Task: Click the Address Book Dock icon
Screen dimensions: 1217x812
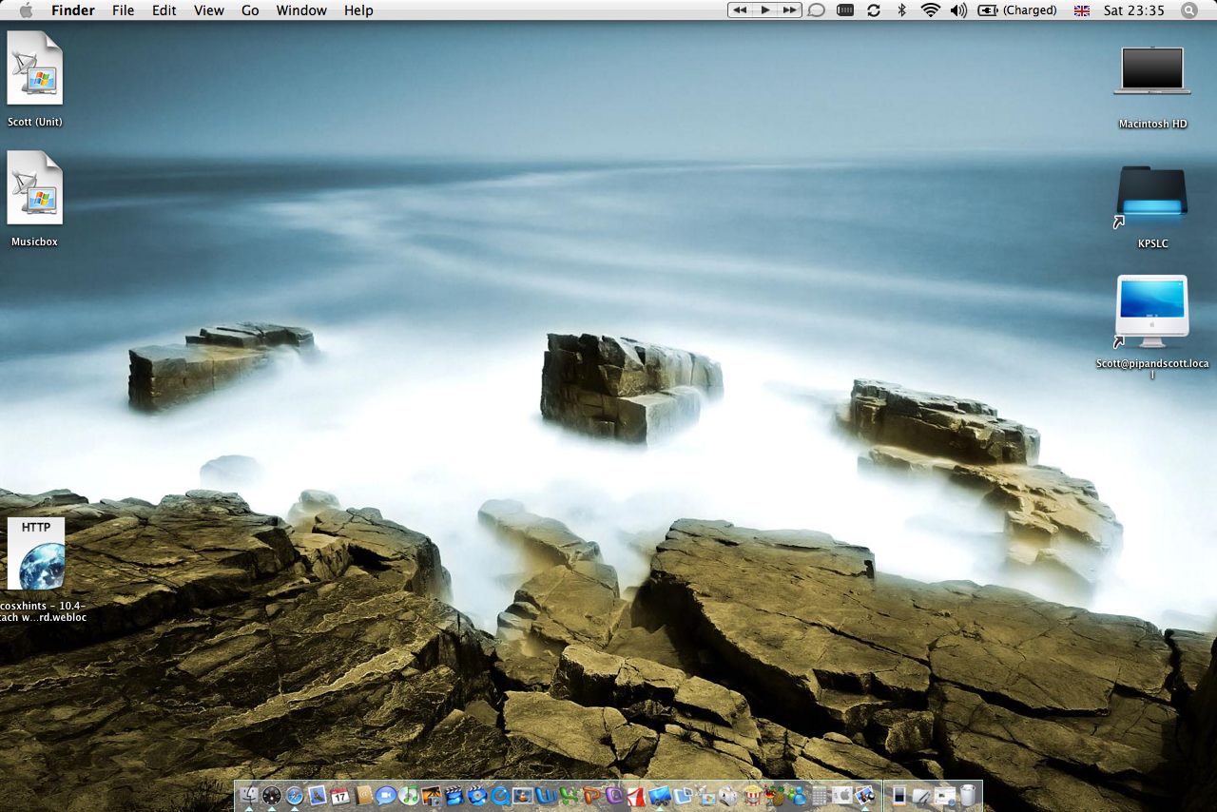Action: pos(363,795)
